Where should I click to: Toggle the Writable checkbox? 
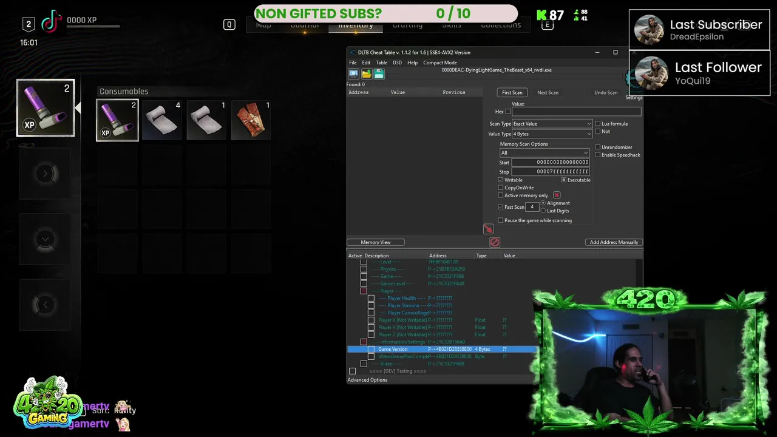point(501,180)
